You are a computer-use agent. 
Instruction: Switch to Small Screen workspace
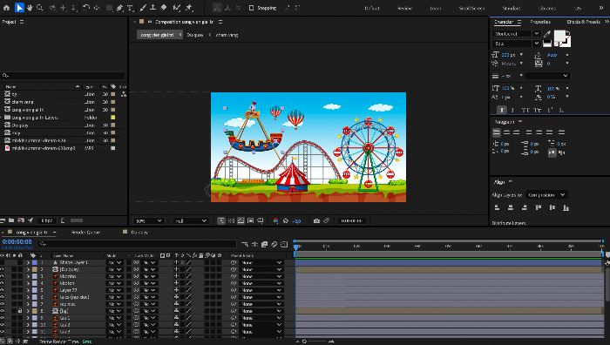click(471, 8)
